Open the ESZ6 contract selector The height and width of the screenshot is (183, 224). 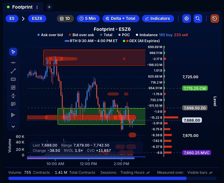tap(37, 19)
